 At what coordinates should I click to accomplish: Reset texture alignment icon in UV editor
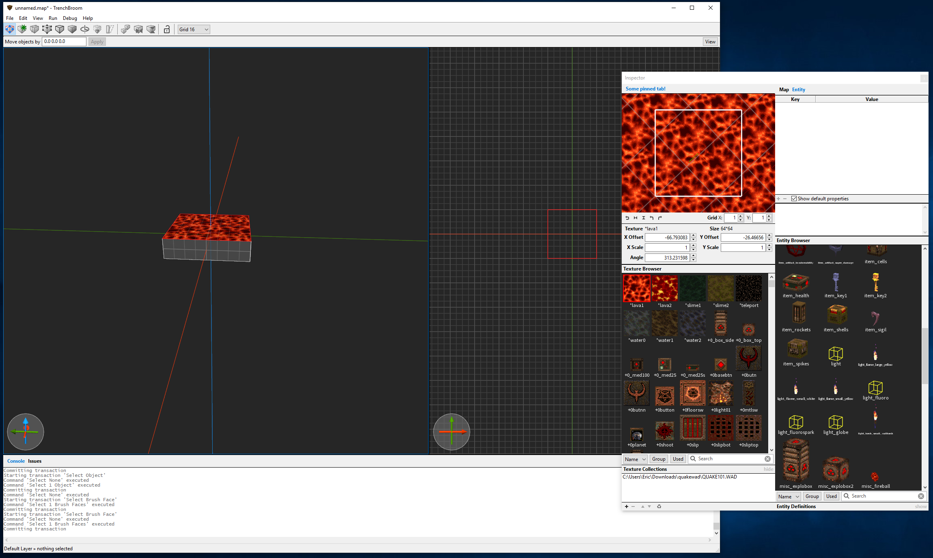click(x=627, y=218)
